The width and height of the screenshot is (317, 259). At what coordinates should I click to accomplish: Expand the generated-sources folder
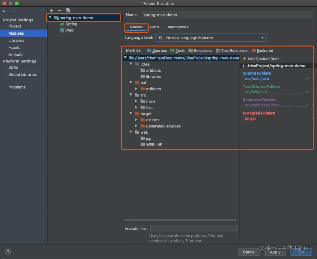pos(136,126)
